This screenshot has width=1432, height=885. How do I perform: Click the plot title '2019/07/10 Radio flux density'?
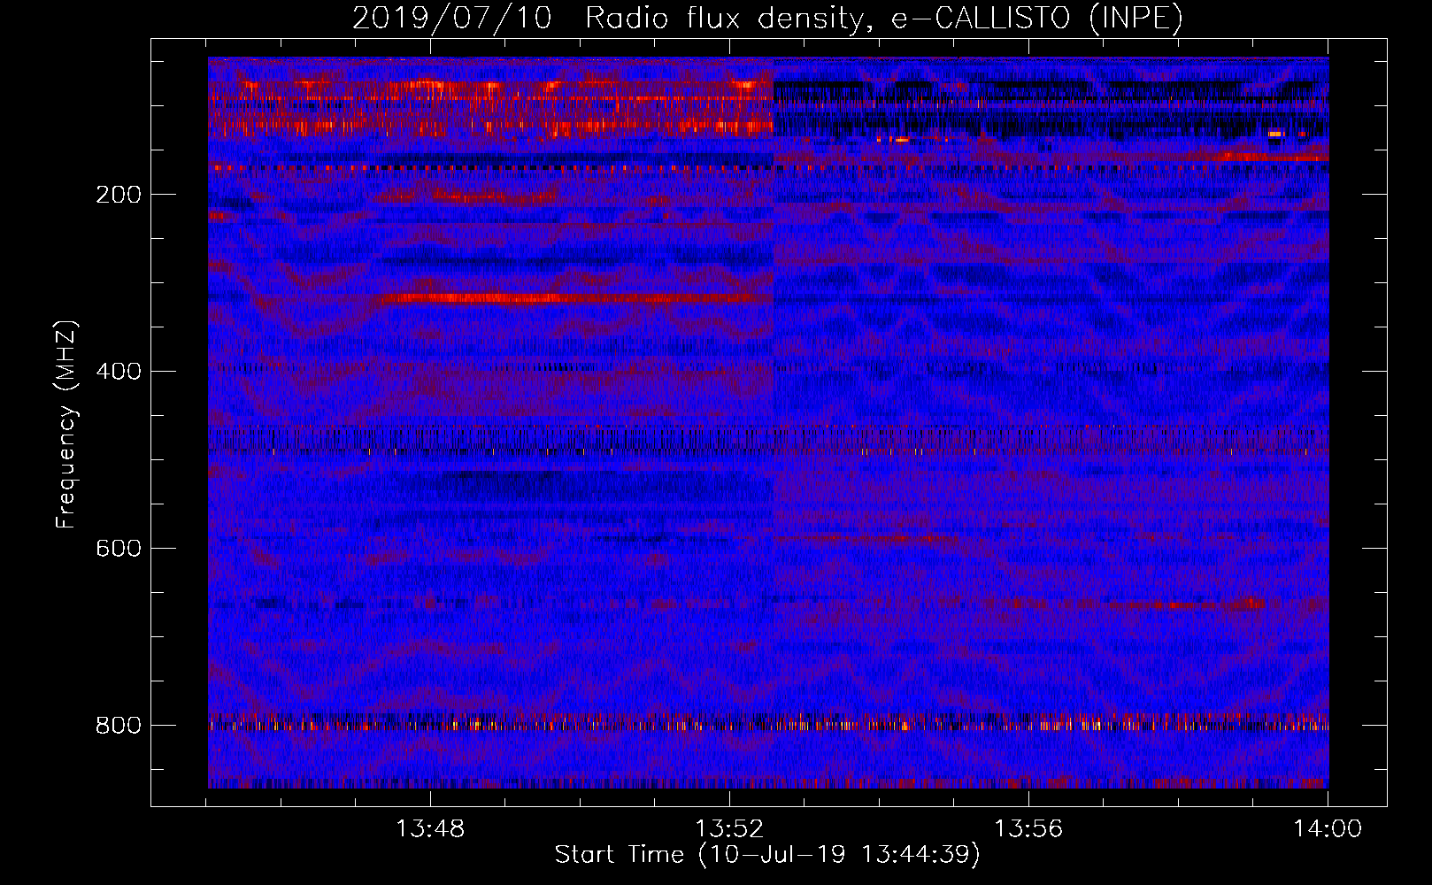(767, 19)
